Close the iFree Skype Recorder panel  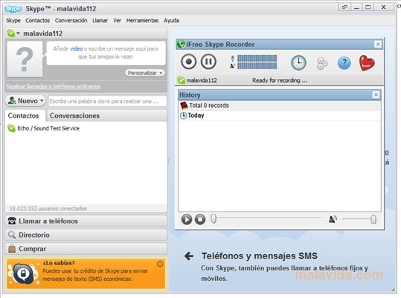click(378, 44)
